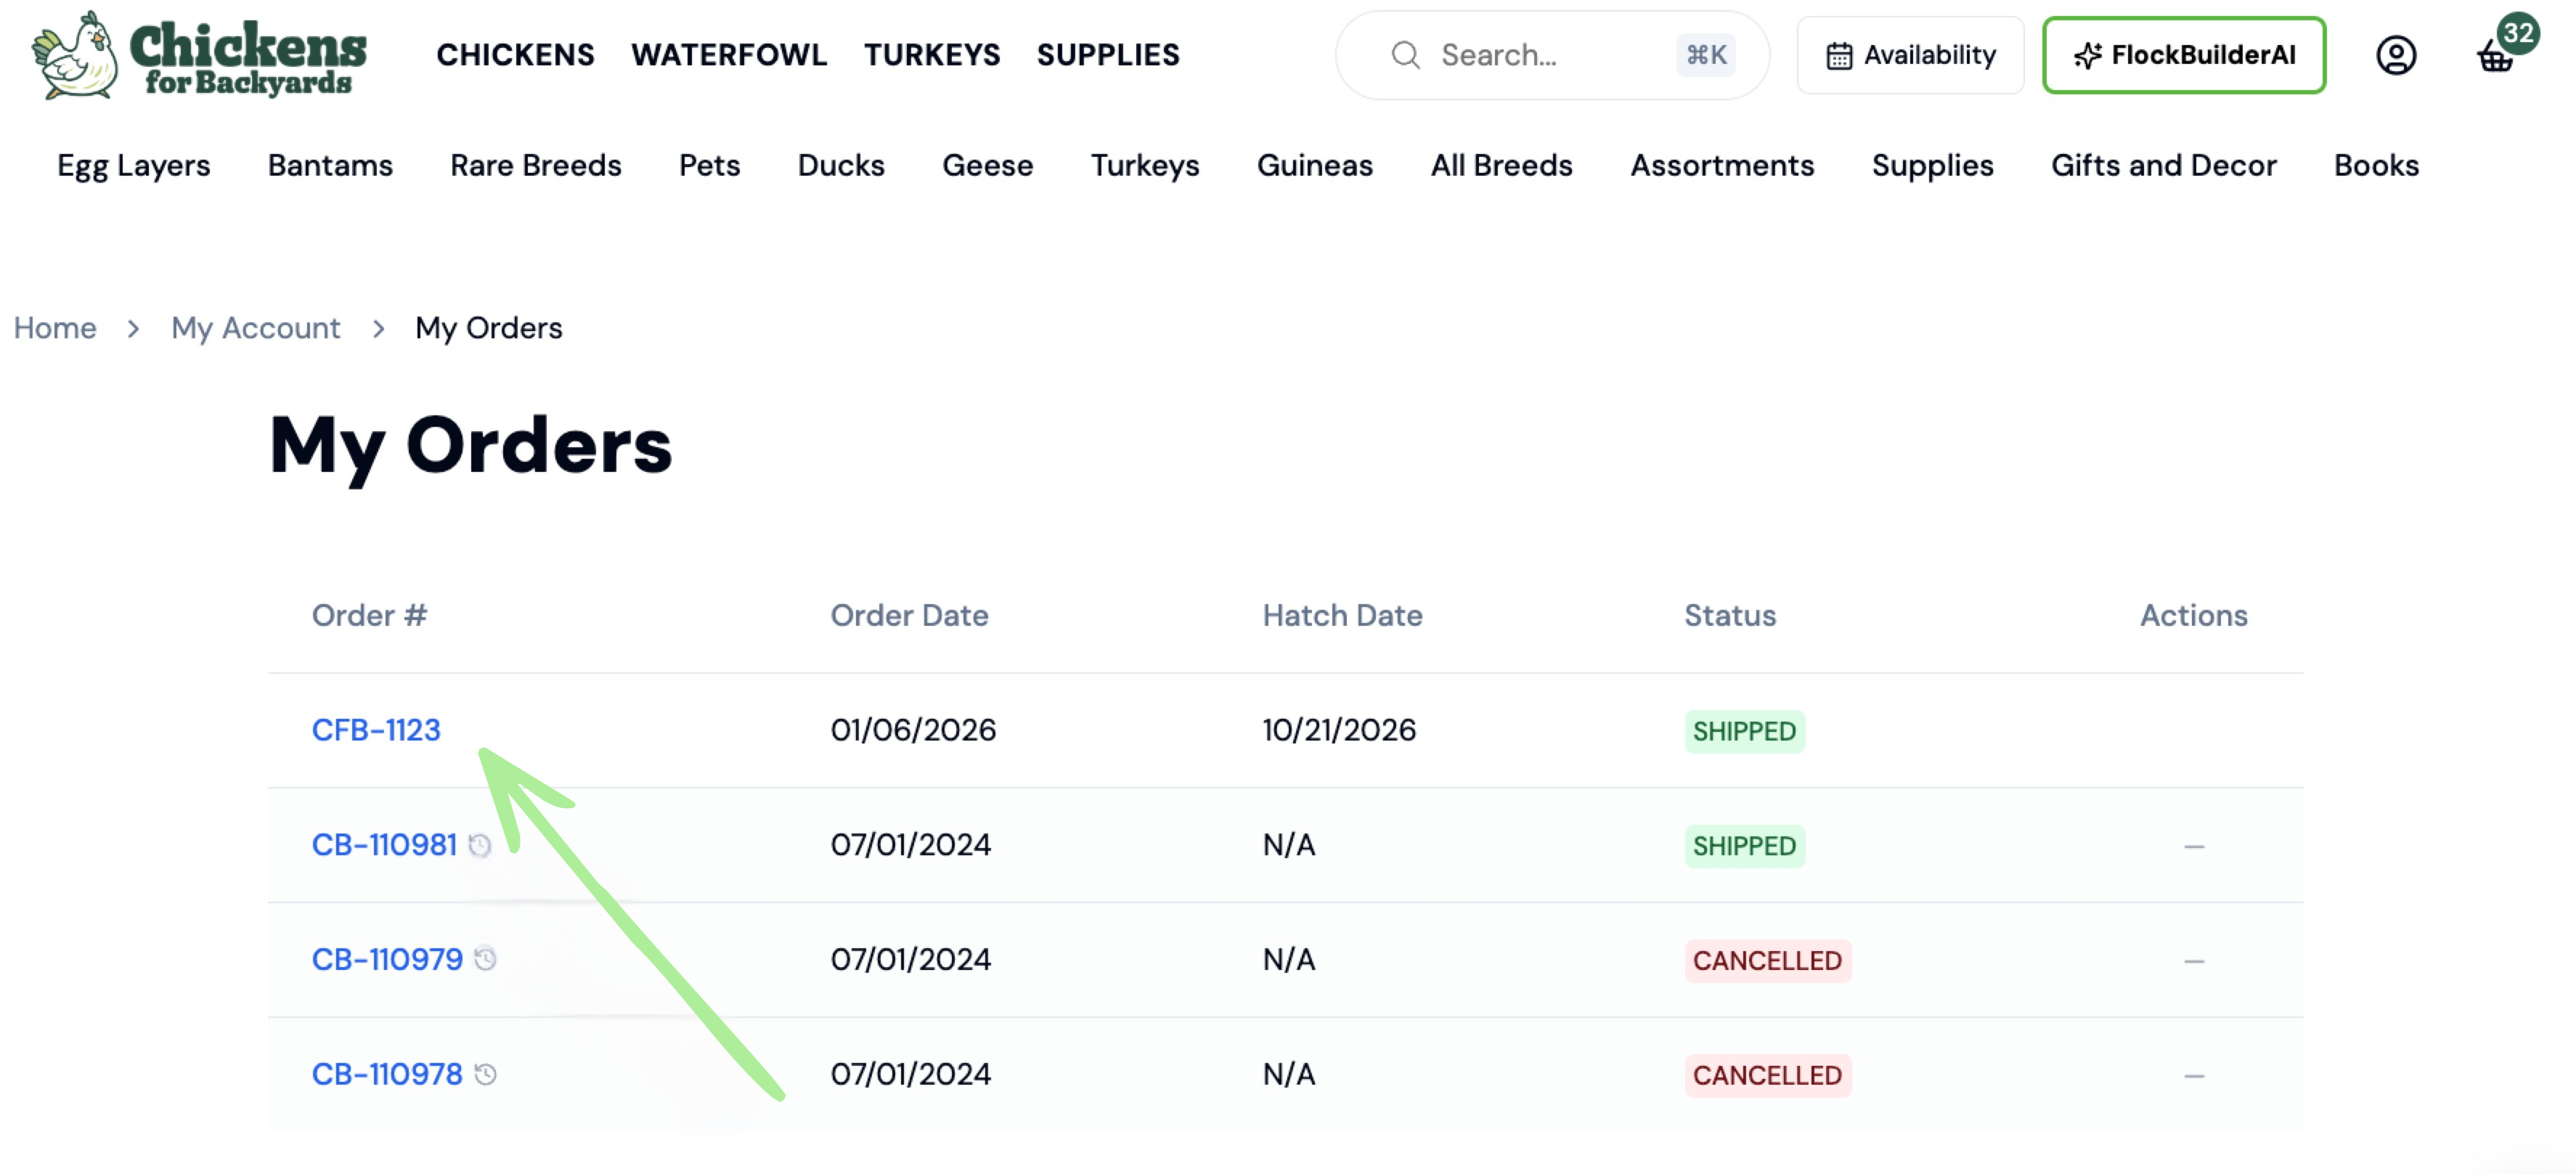Open the WATERFOWL main menu

pos(729,55)
